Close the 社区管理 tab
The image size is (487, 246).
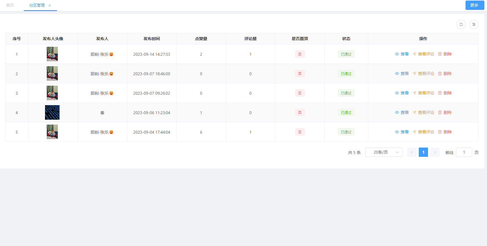(50, 6)
